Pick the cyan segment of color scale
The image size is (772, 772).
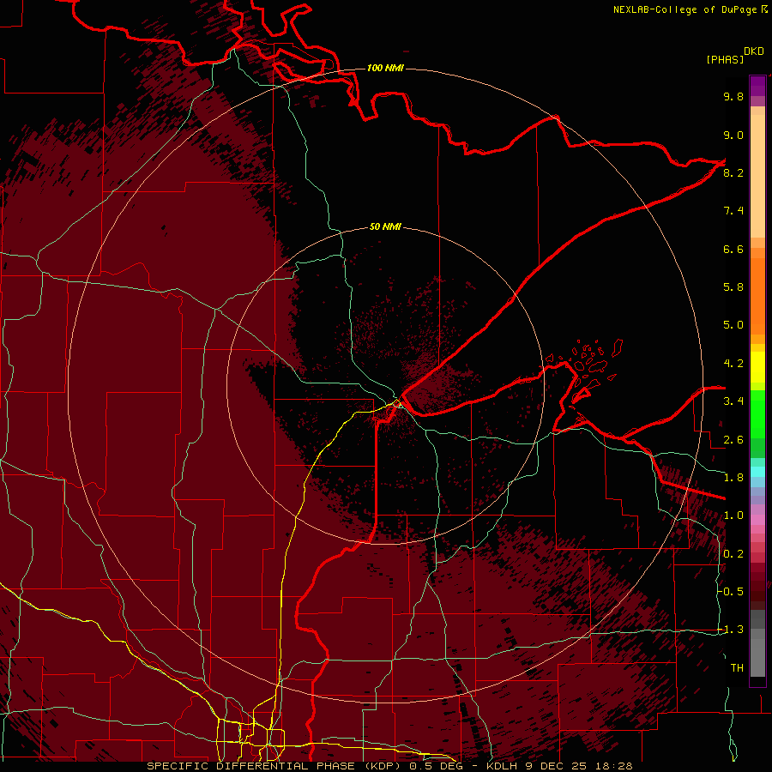757,472
